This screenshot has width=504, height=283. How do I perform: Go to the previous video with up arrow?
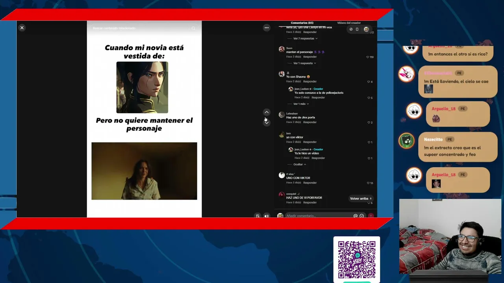tap(267, 112)
